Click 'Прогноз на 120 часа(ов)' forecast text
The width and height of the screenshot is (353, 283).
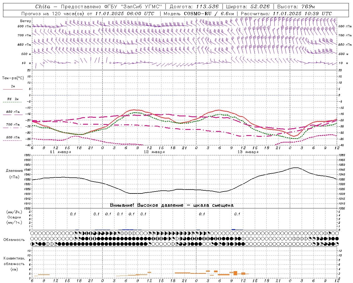click(x=53, y=14)
